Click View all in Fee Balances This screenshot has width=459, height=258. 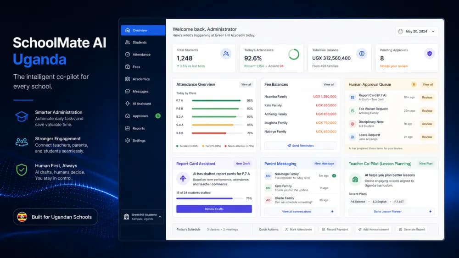click(329, 84)
